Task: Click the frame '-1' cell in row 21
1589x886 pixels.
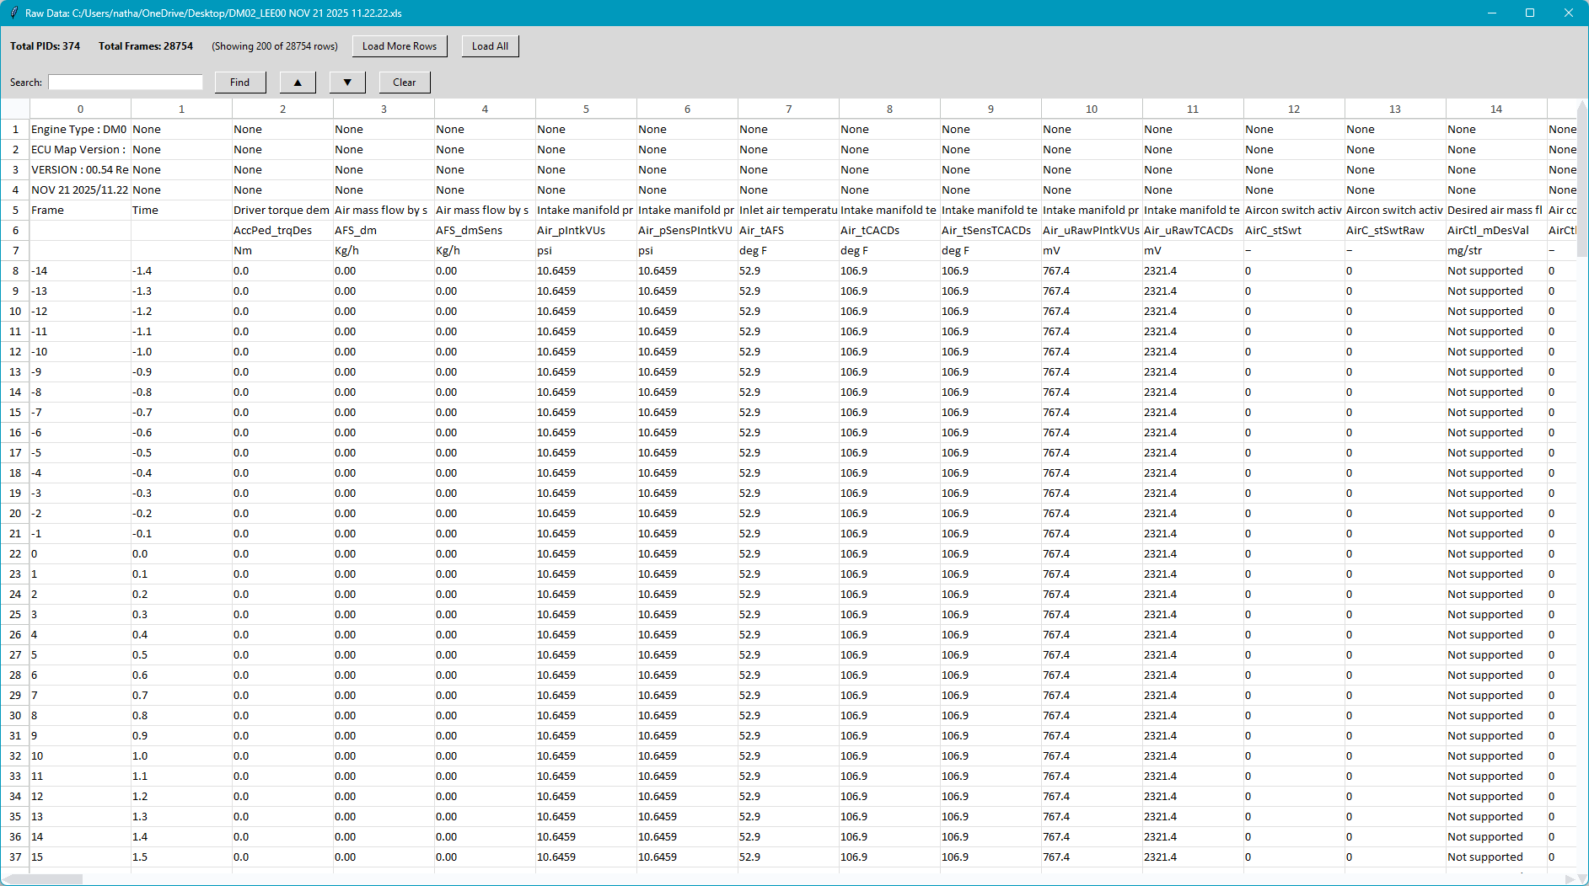Action: coord(80,534)
